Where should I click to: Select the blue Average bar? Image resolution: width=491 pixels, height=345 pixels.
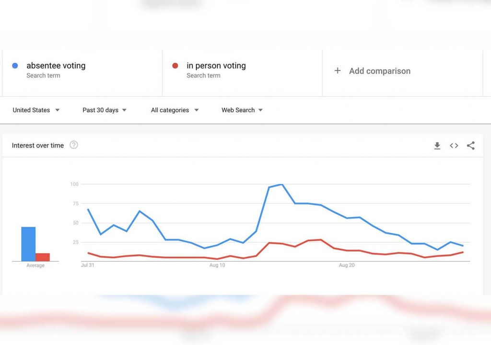pos(28,244)
